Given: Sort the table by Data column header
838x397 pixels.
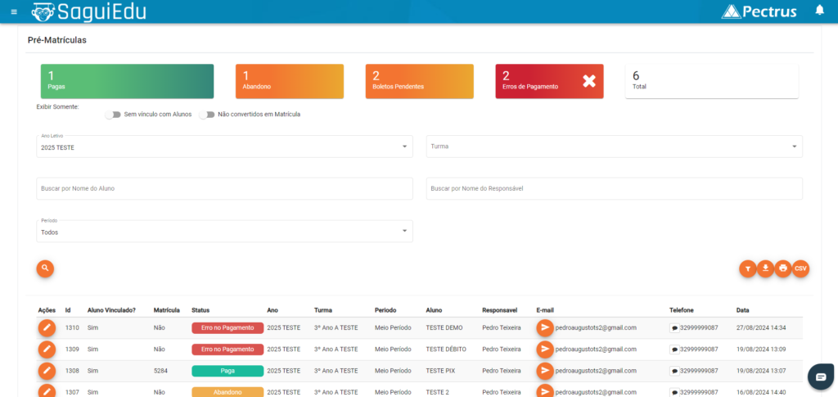Looking at the screenshot, I should 742,310.
